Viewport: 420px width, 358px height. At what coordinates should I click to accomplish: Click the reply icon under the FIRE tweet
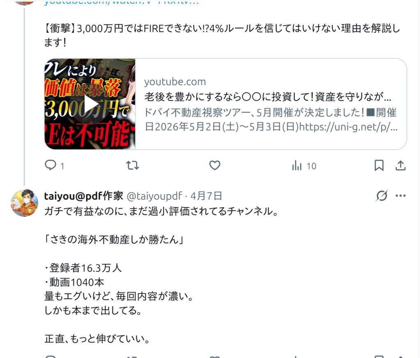pyautogui.click(x=50, y=165)
